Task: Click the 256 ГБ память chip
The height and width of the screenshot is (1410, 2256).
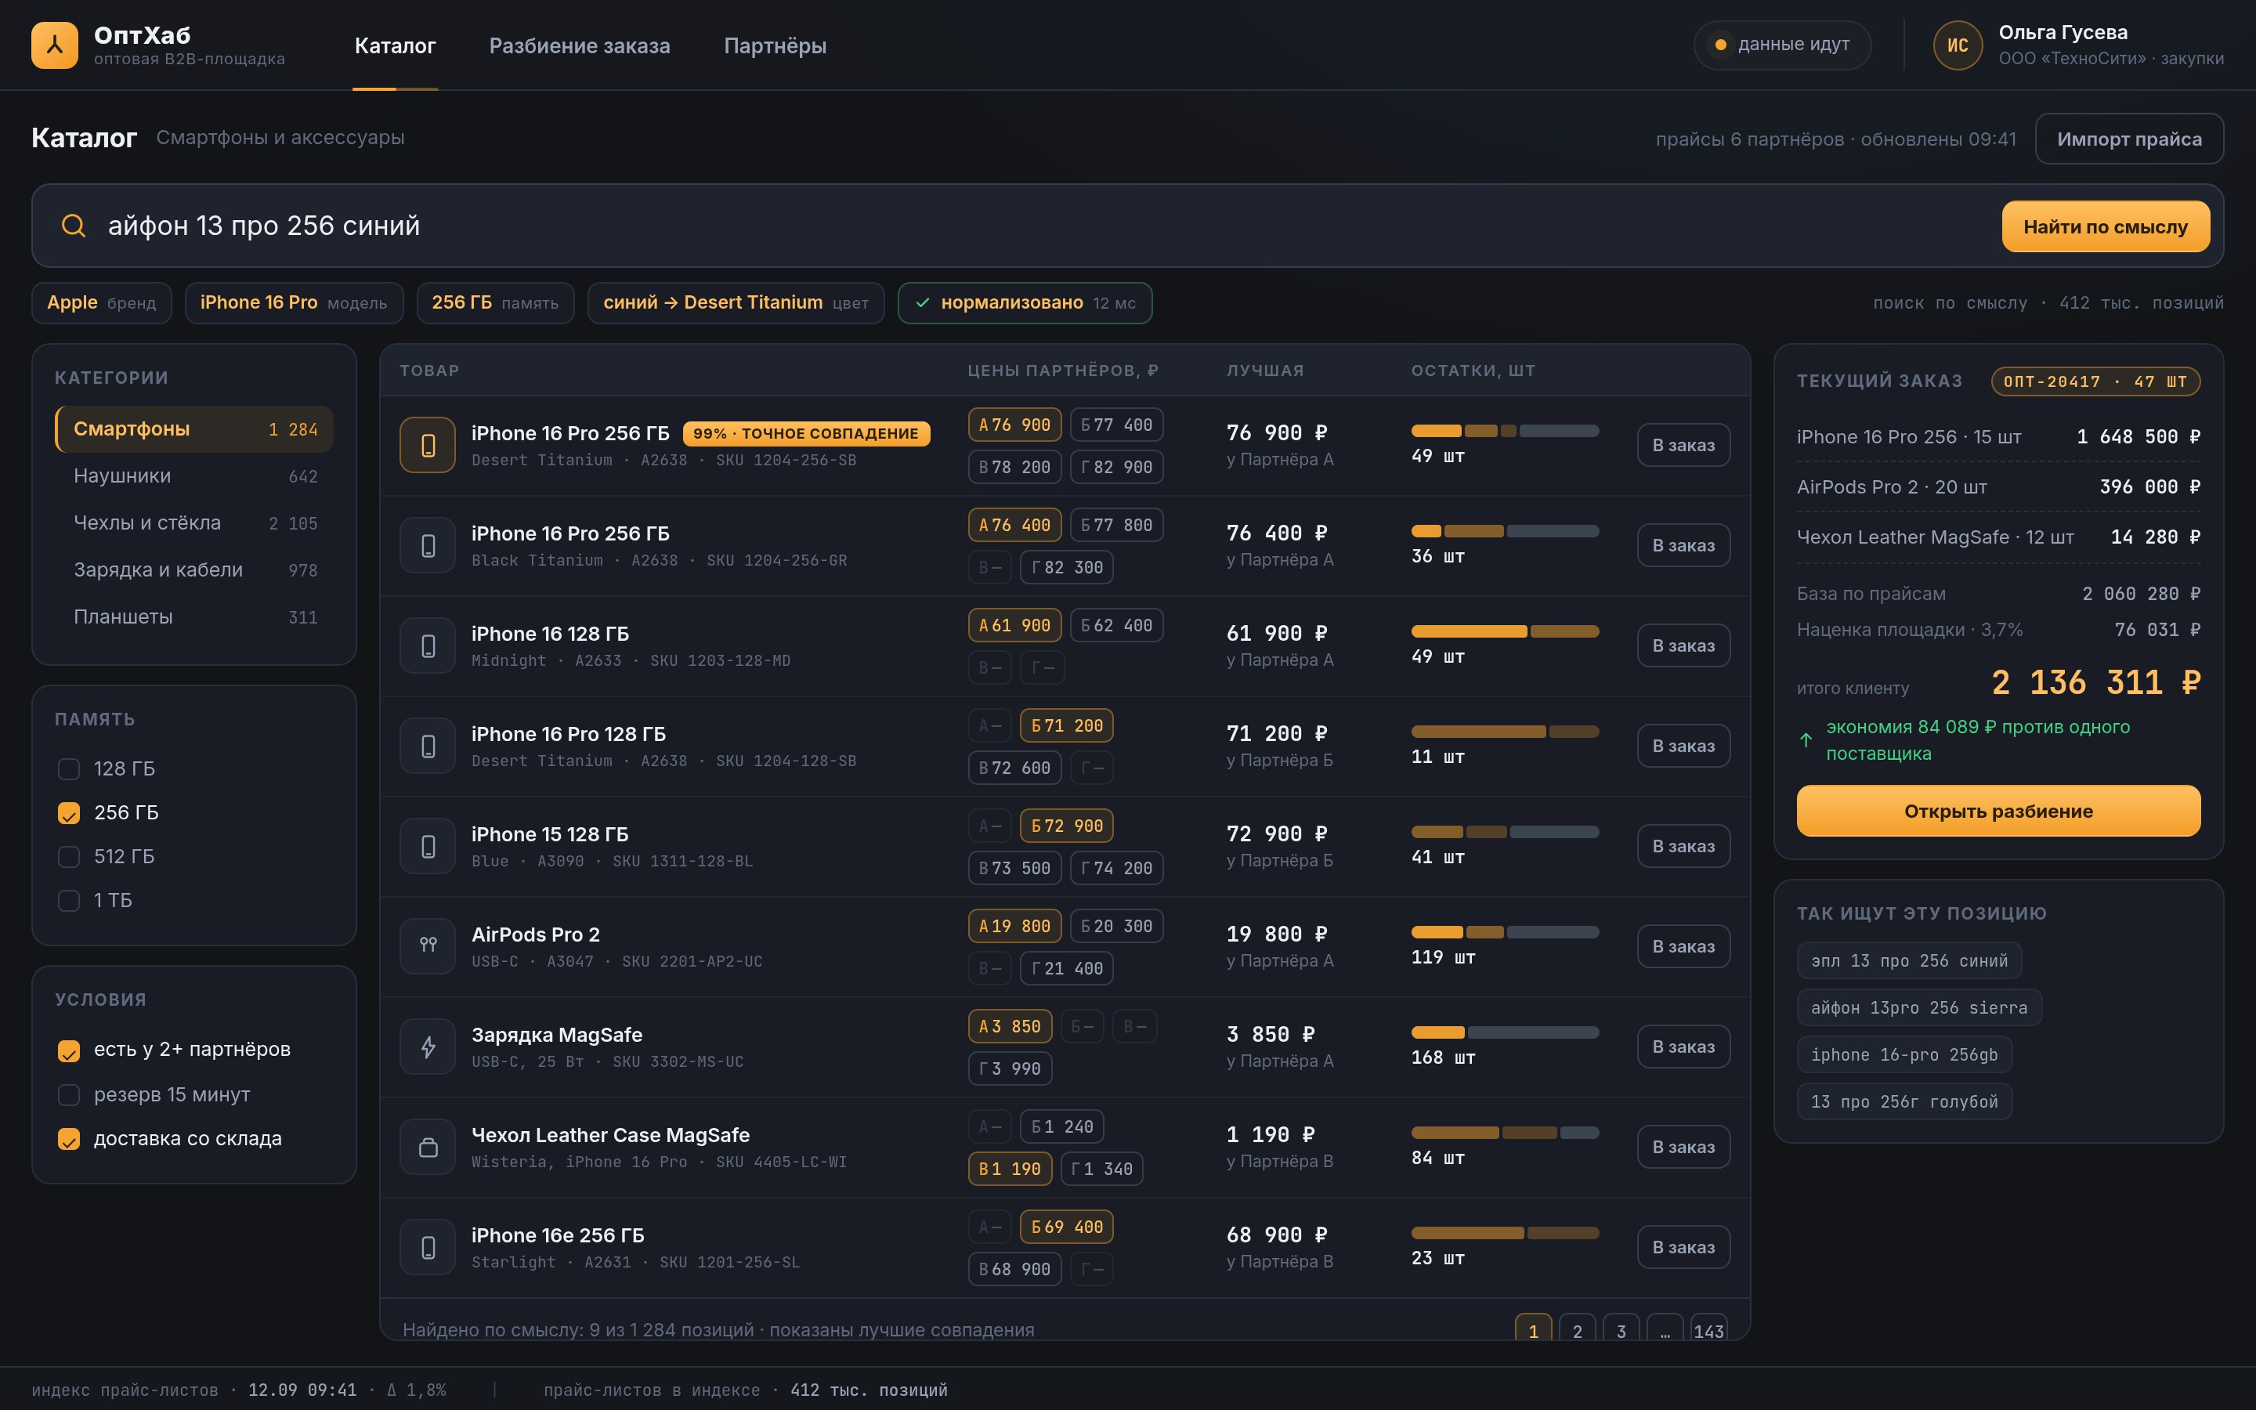Action: [495, 303]
